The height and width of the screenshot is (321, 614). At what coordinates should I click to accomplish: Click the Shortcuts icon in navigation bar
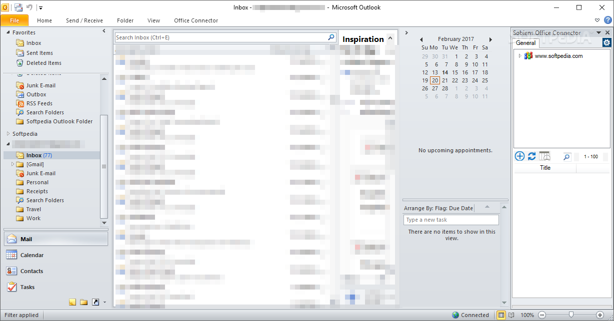[95, 302]
